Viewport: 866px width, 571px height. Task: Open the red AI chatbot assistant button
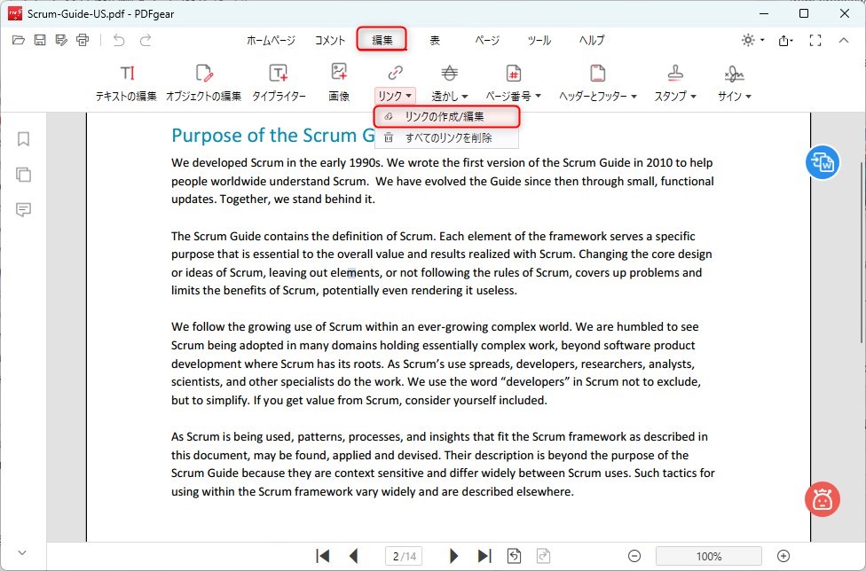[x=823, y=499]
